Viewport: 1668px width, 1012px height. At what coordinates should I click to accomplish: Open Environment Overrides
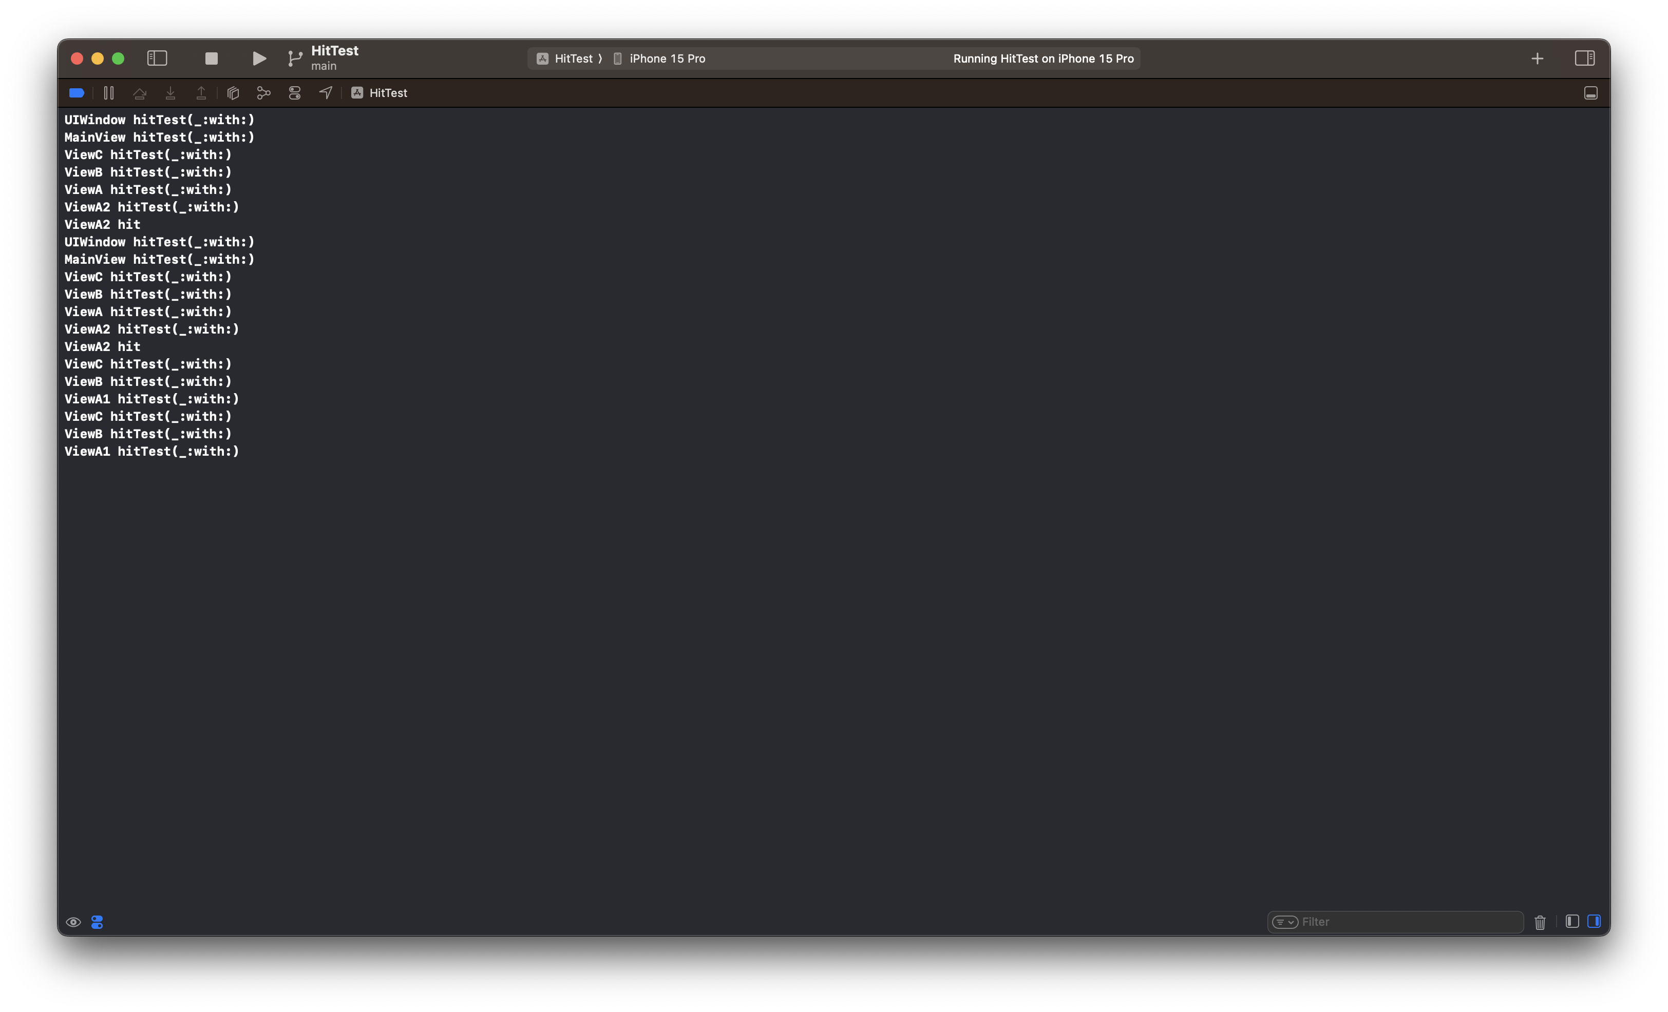(x=294, y=93)
